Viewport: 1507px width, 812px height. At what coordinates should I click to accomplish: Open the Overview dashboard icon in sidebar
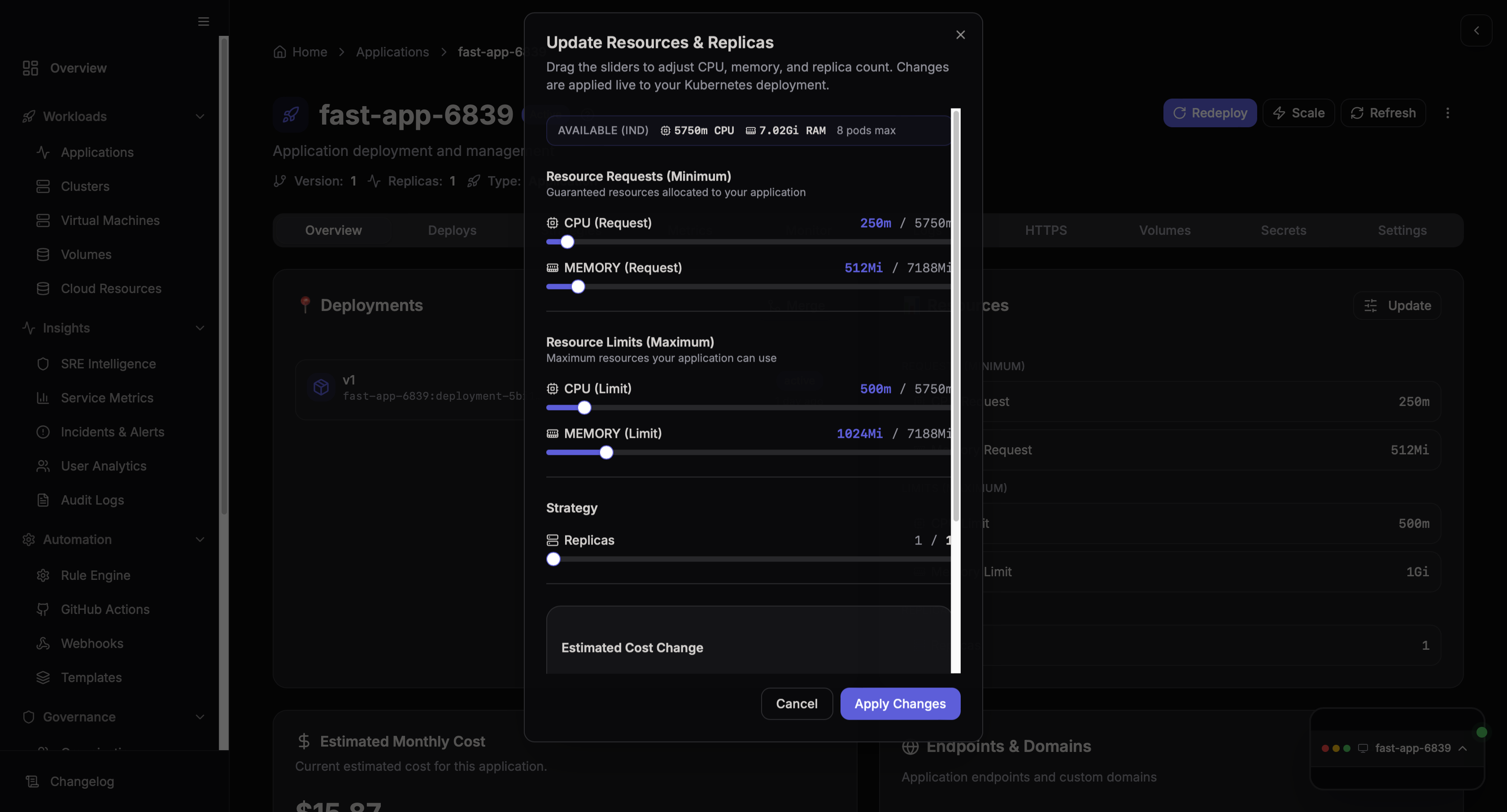click(x=30, y=68)
